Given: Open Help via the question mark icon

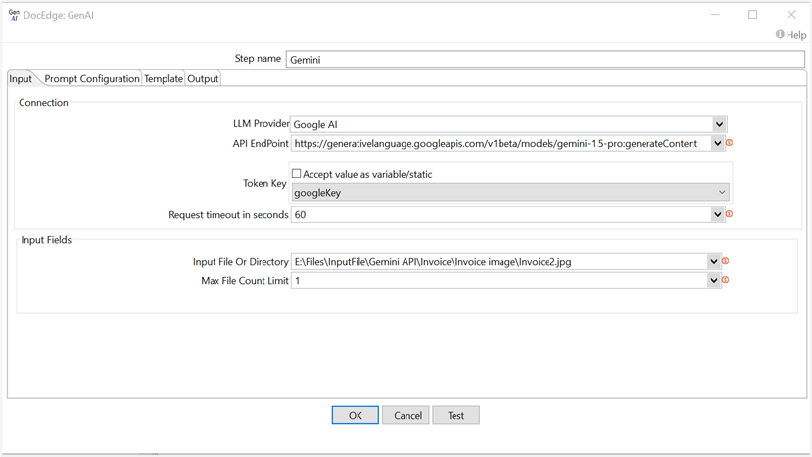Looking at the screenshot, I should point(781,35).
